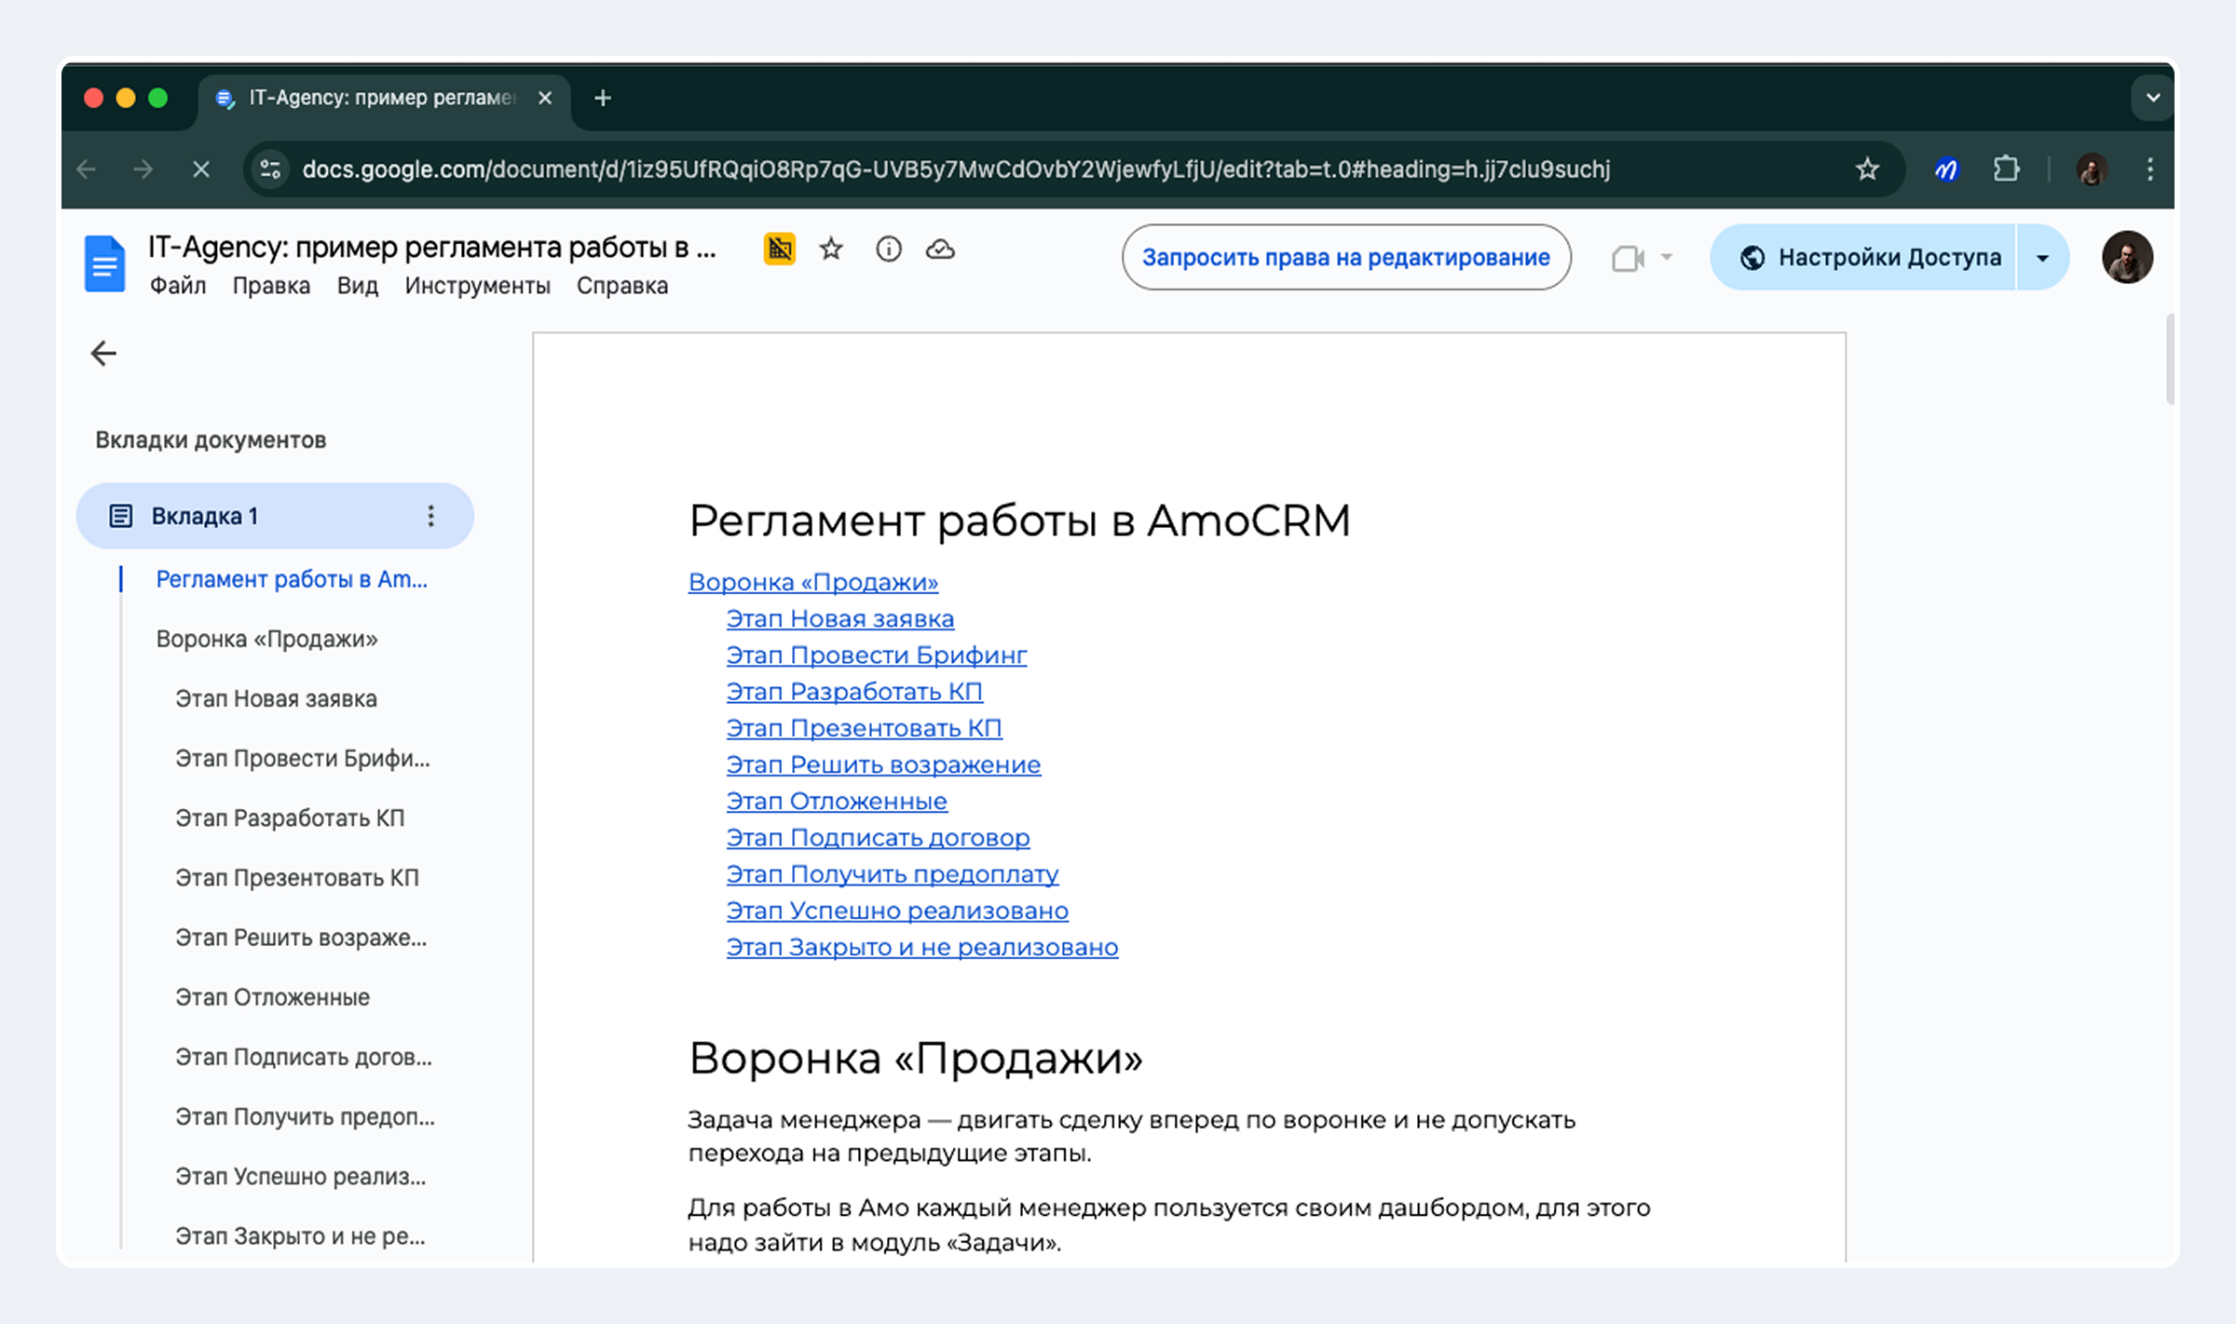Follow the Этап Успешно реализовано link

(x=897, y=911)
